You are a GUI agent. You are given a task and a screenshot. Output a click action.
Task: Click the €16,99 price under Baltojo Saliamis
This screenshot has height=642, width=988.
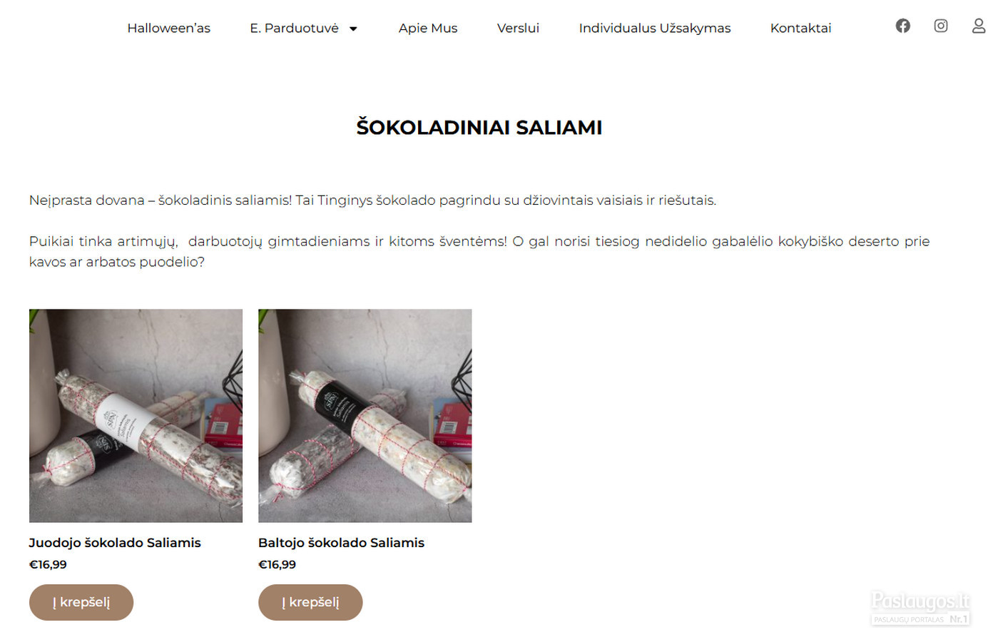click(277, 564)
